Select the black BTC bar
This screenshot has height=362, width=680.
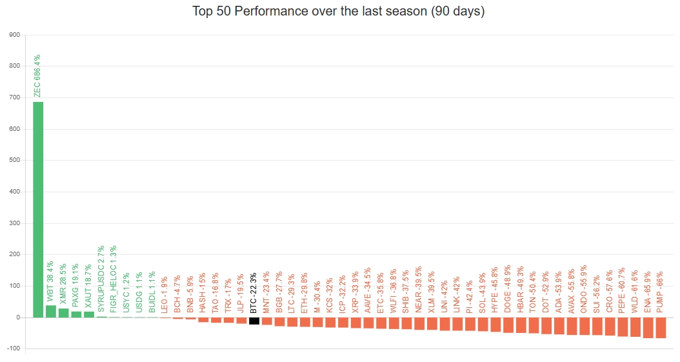[x=254, y=321]
